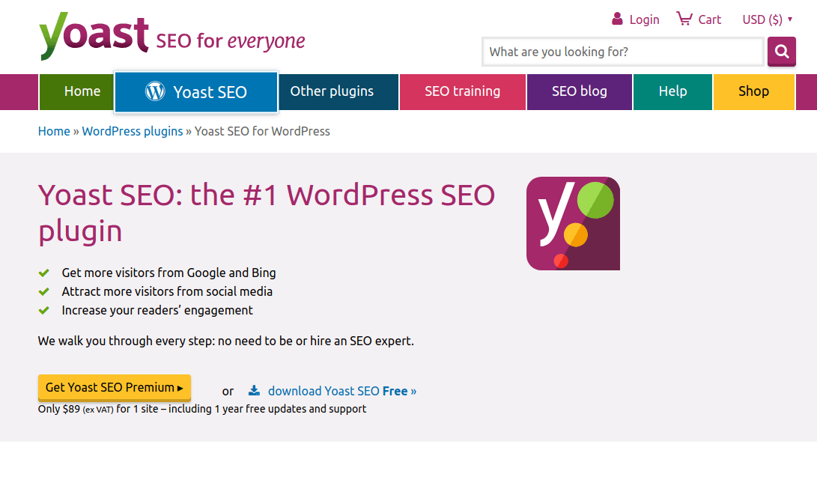Click 'Attract more visitors from social media' text

click(167, 291)
